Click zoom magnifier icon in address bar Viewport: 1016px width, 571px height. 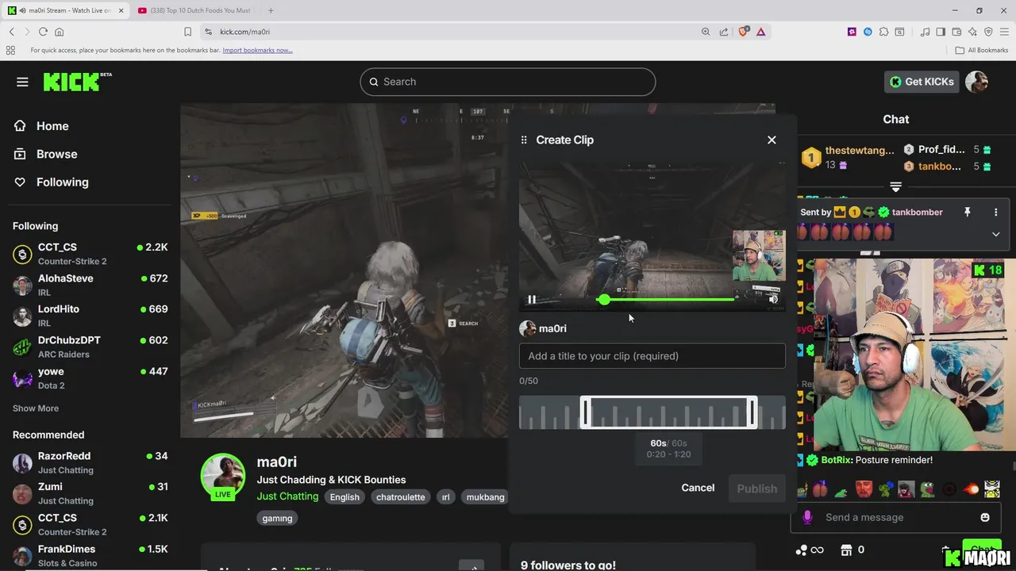coord(706,32)
